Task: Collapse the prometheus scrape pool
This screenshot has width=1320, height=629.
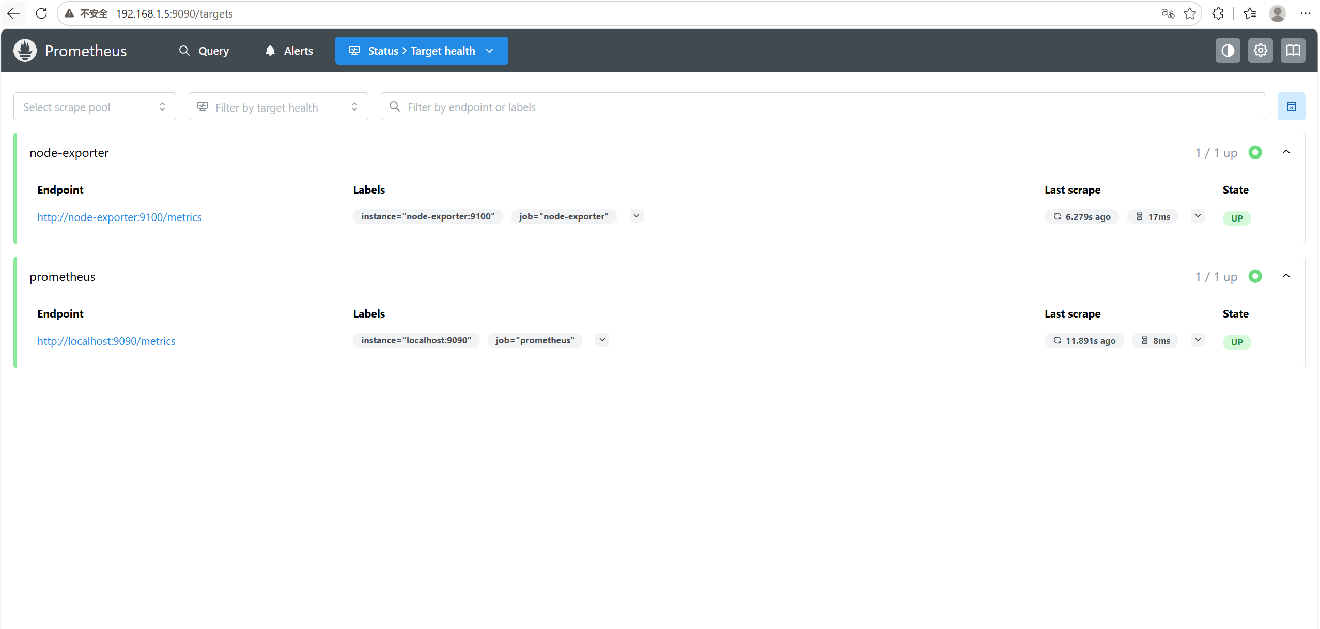Action: (1286, 276)
